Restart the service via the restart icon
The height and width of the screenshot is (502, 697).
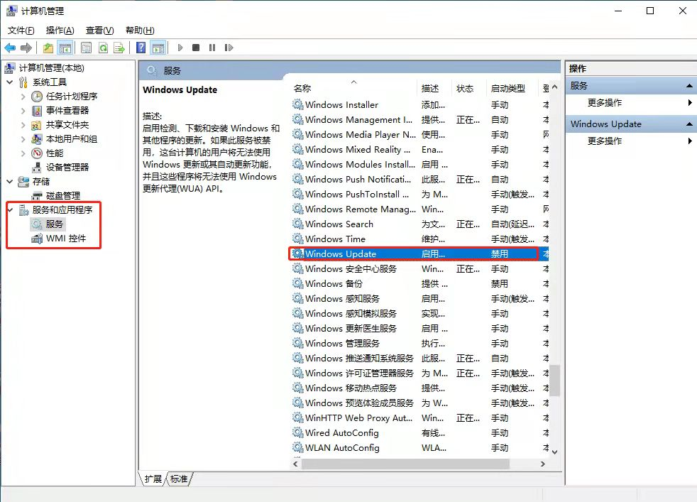[x=227, y=48]
